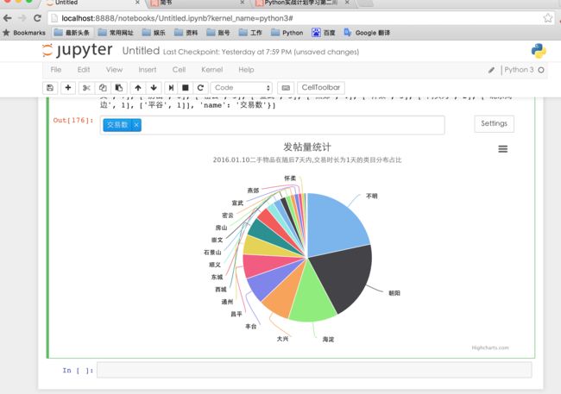Viewport: 561px width, 394px height.
Task: Click the 通州 pie label
Action: (x=227, y=302)
